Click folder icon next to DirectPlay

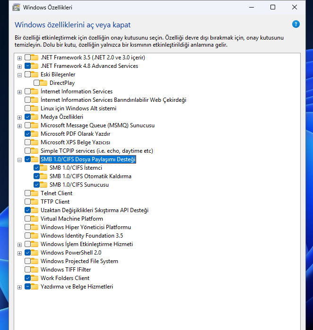43,82
